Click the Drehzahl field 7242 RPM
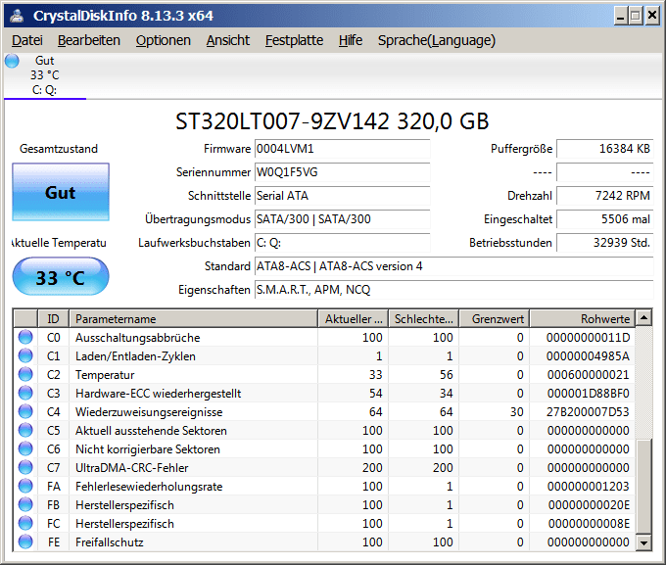The height and width of the screenshot is (565, 666). [605, 196]
